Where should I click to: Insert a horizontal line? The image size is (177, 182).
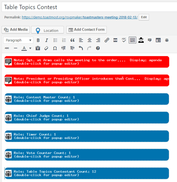click(16, 48)
